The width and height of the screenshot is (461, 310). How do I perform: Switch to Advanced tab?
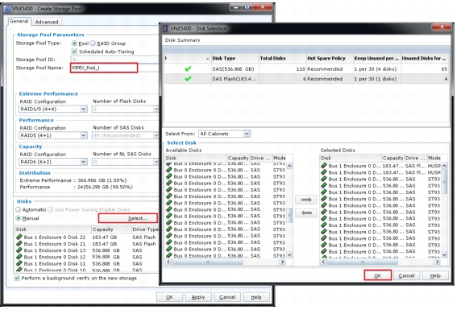[x=47, y=22]
